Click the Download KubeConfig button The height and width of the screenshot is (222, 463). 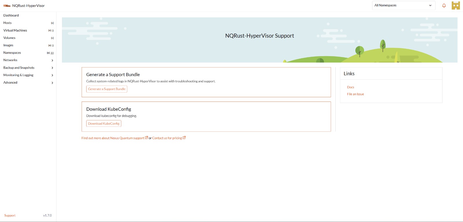[104, 124]
